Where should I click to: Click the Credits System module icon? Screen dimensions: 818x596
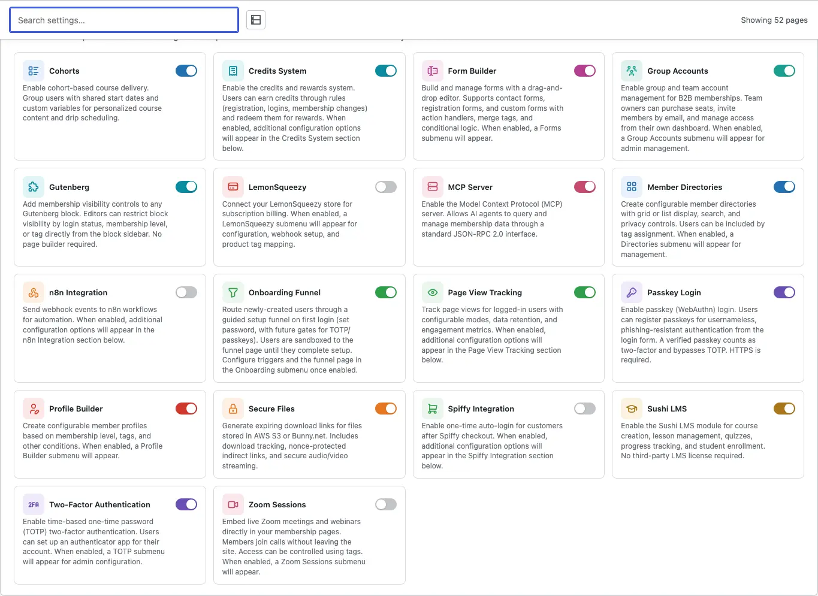233,71
